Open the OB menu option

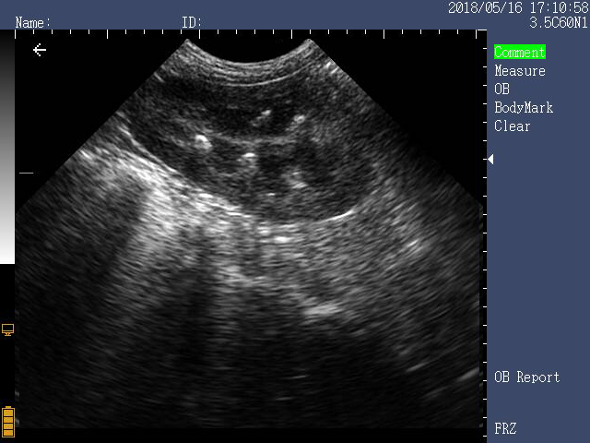point(501,90)
